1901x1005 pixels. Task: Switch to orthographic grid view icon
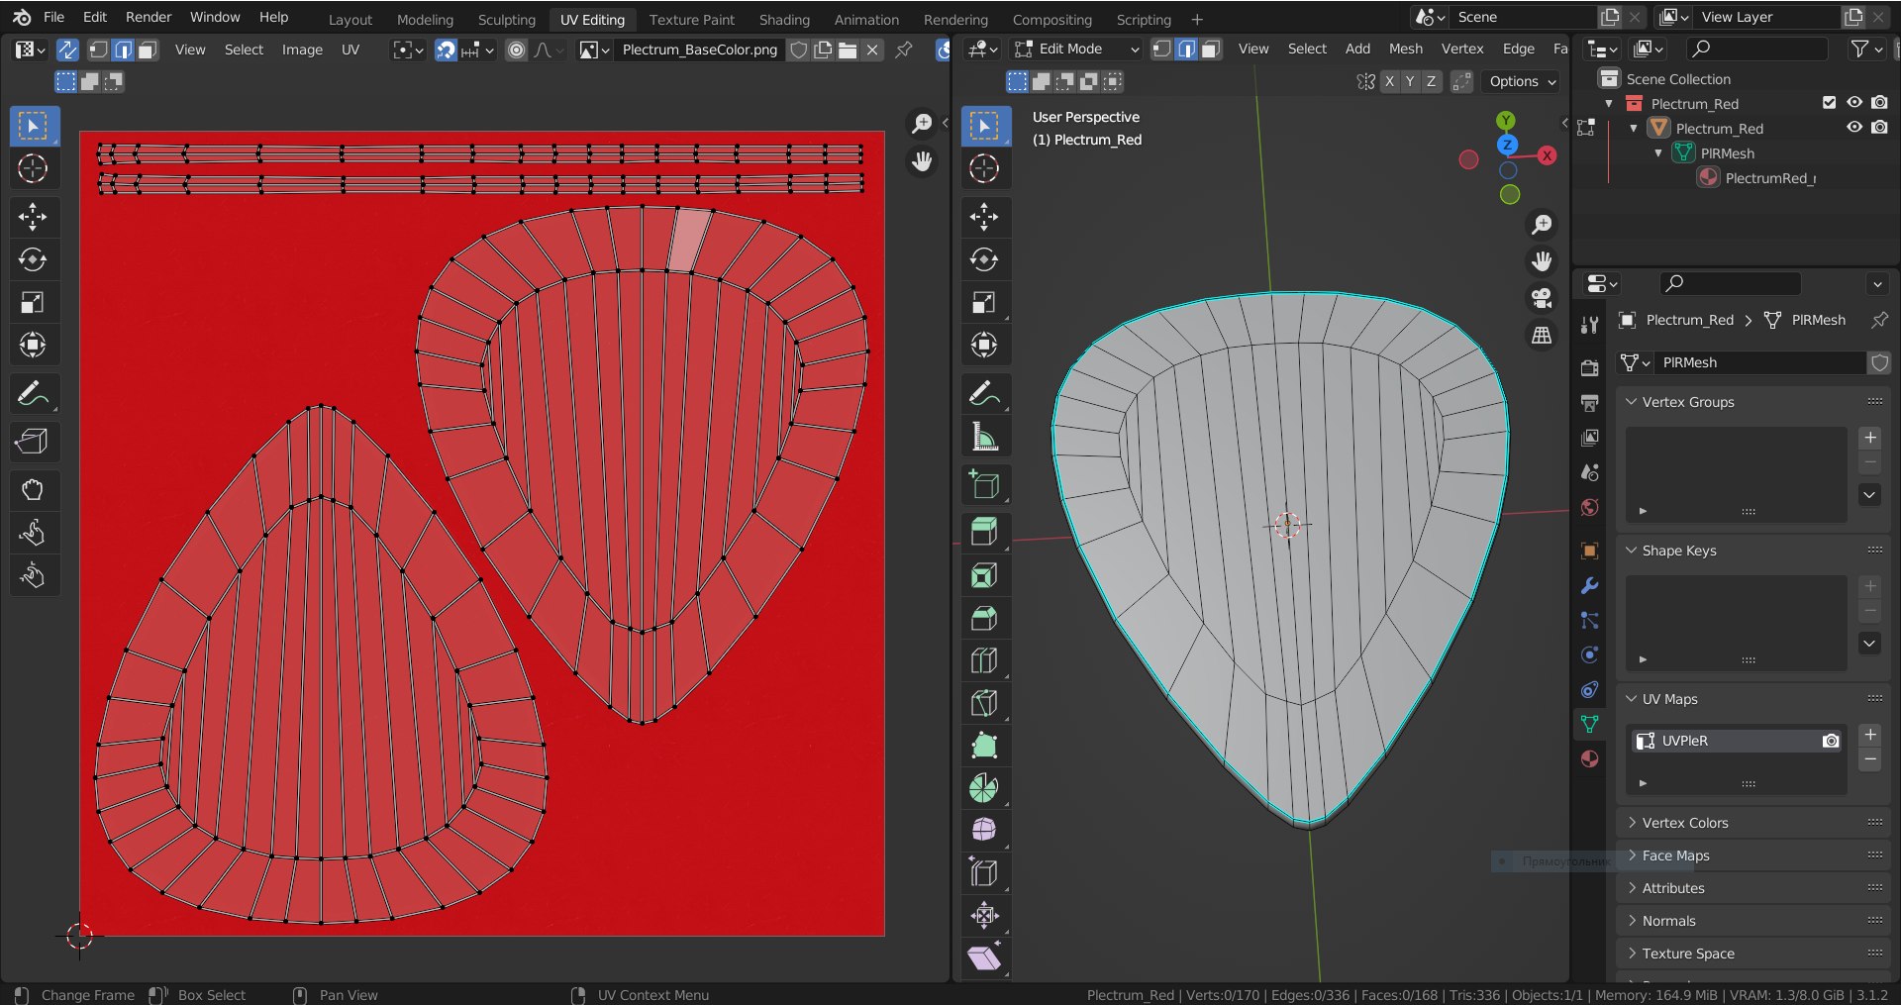1542,336
